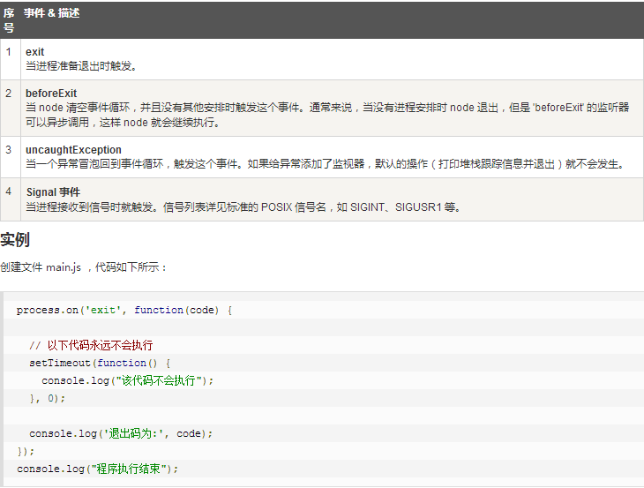Screen dimensions: 644x488
Task: Click the text '创建文件 main.js'
Action: (41, 267)
